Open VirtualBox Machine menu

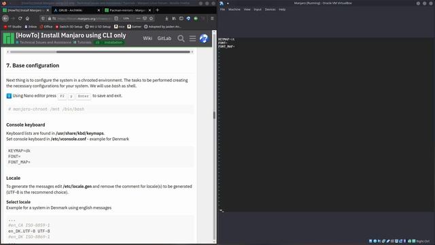234,10
